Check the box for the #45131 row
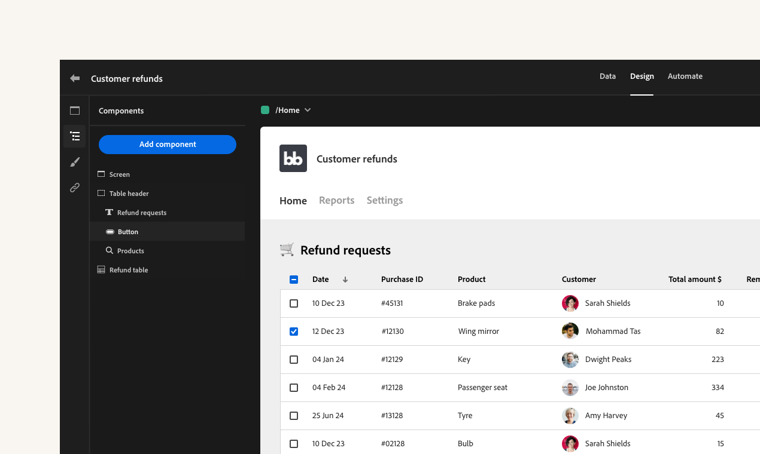Image resolution: width=760 pixels, height=454 pixels. click(294, 303)
